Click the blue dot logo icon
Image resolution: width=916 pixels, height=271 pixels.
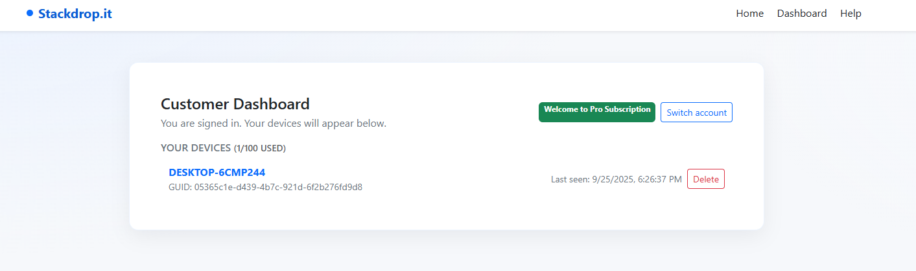click(30, 13)
